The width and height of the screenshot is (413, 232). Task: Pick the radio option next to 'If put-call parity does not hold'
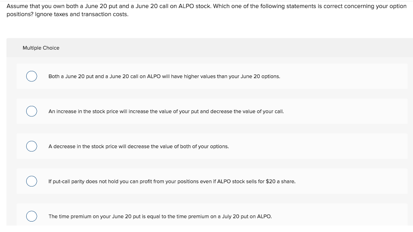31,181
